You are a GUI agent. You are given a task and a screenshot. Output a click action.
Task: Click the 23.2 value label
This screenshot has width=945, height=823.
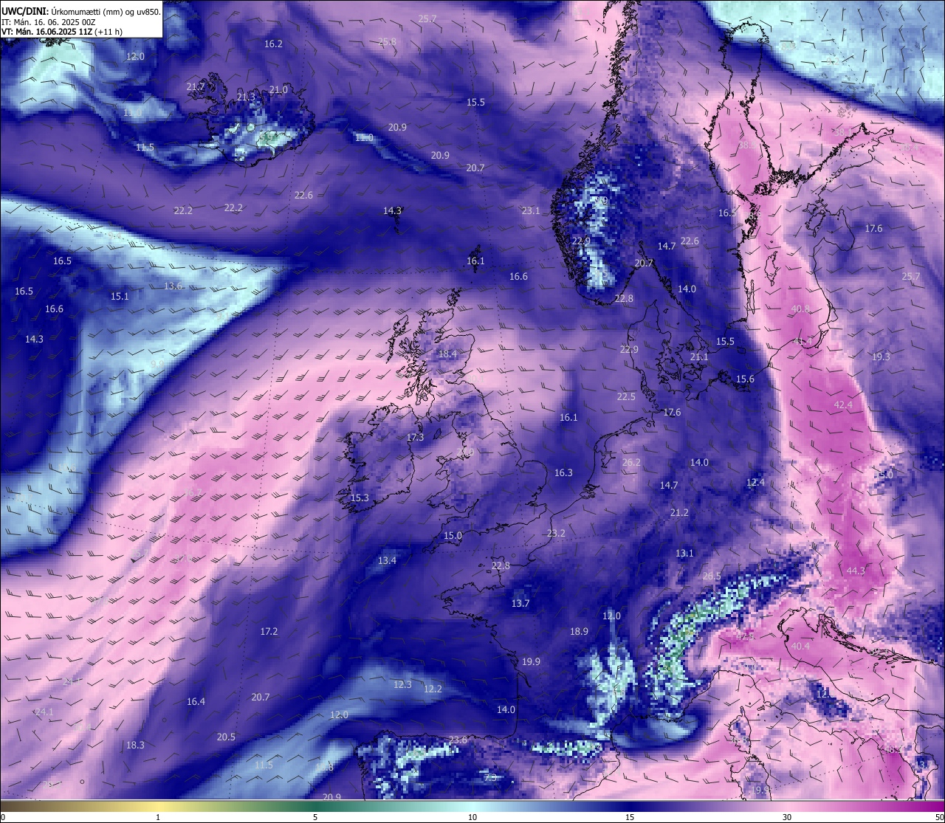point(556,534)
